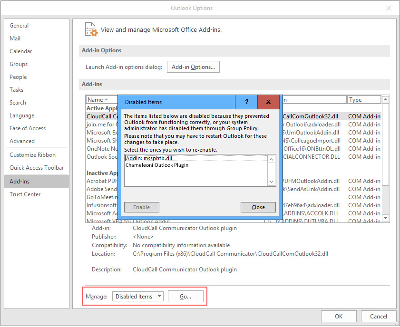The width and height of the screenshot is (400, 327).
Task: Open the Manage dropdown showing Disabled Items
Action: tap(138, 297)
